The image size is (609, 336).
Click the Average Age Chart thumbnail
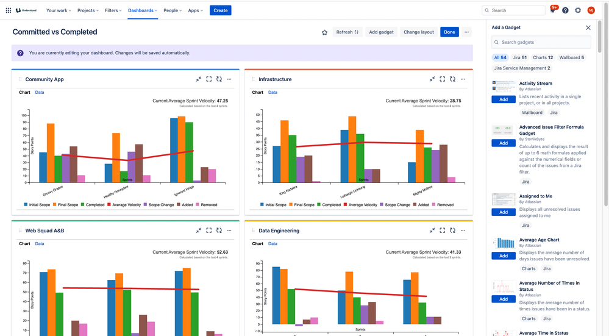(504, 243)
